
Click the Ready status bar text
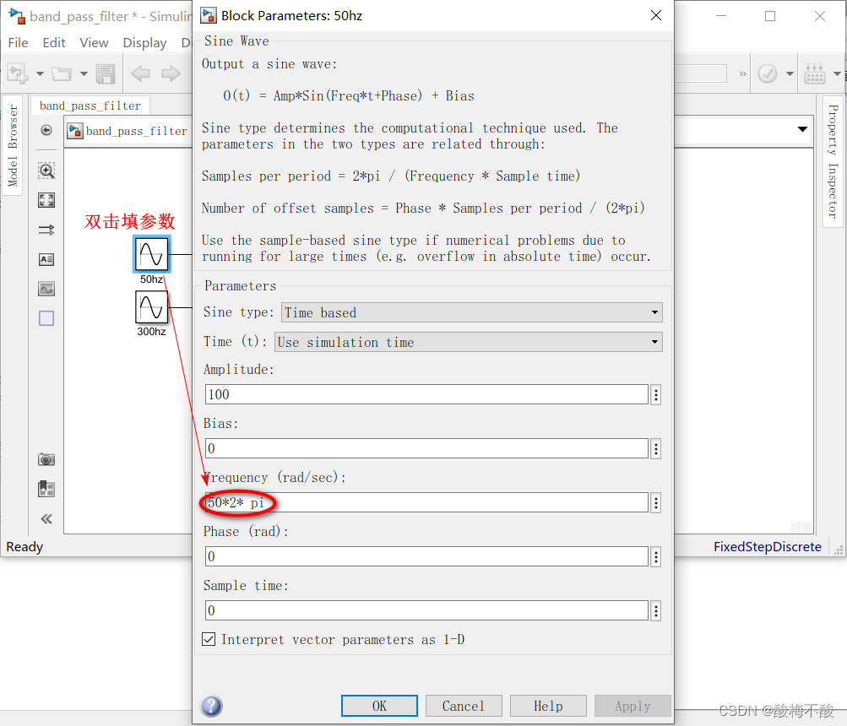[x=24, y=547]
